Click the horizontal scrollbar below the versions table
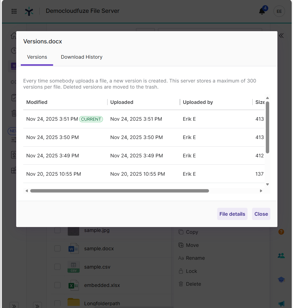The image size is (293, 308). [x=119, y=190]
